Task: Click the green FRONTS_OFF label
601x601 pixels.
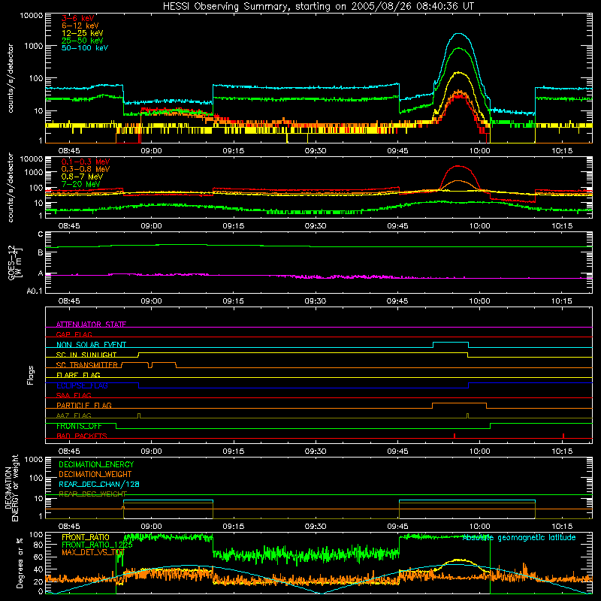Action: [x=79, y=426]
